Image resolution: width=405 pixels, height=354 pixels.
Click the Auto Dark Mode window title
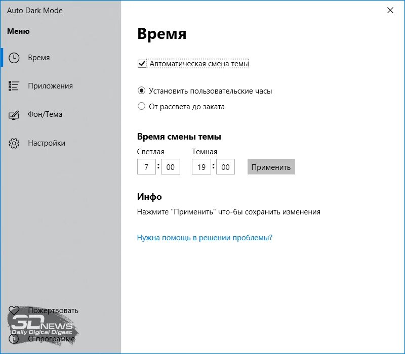(x=35, y=11)
